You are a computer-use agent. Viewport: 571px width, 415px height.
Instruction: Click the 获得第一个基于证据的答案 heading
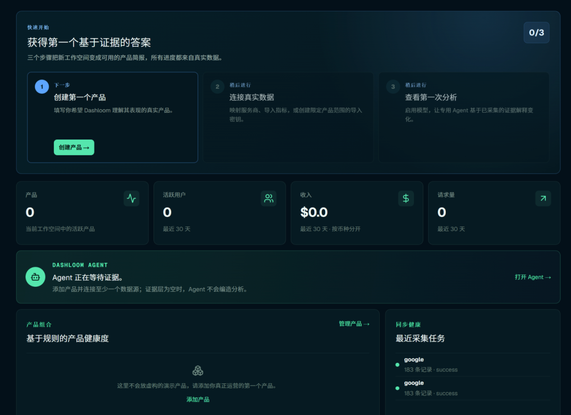click(x=89, y=42)
